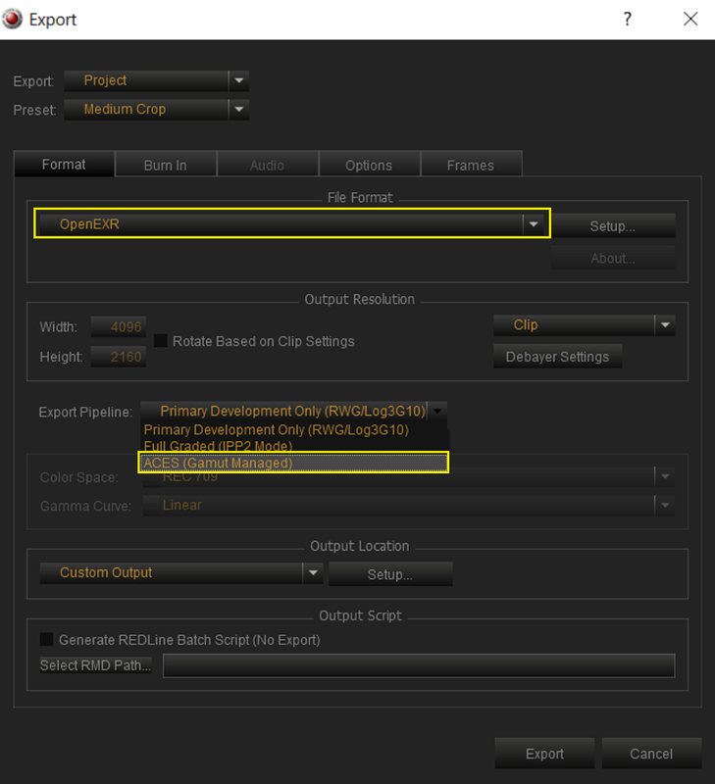
Task: Collapse the Export Pipeline dropdown
Action: 293,411
